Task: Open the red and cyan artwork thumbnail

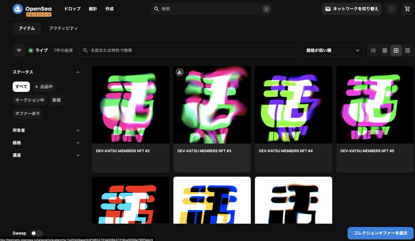Action: click(x=131, y=200)
